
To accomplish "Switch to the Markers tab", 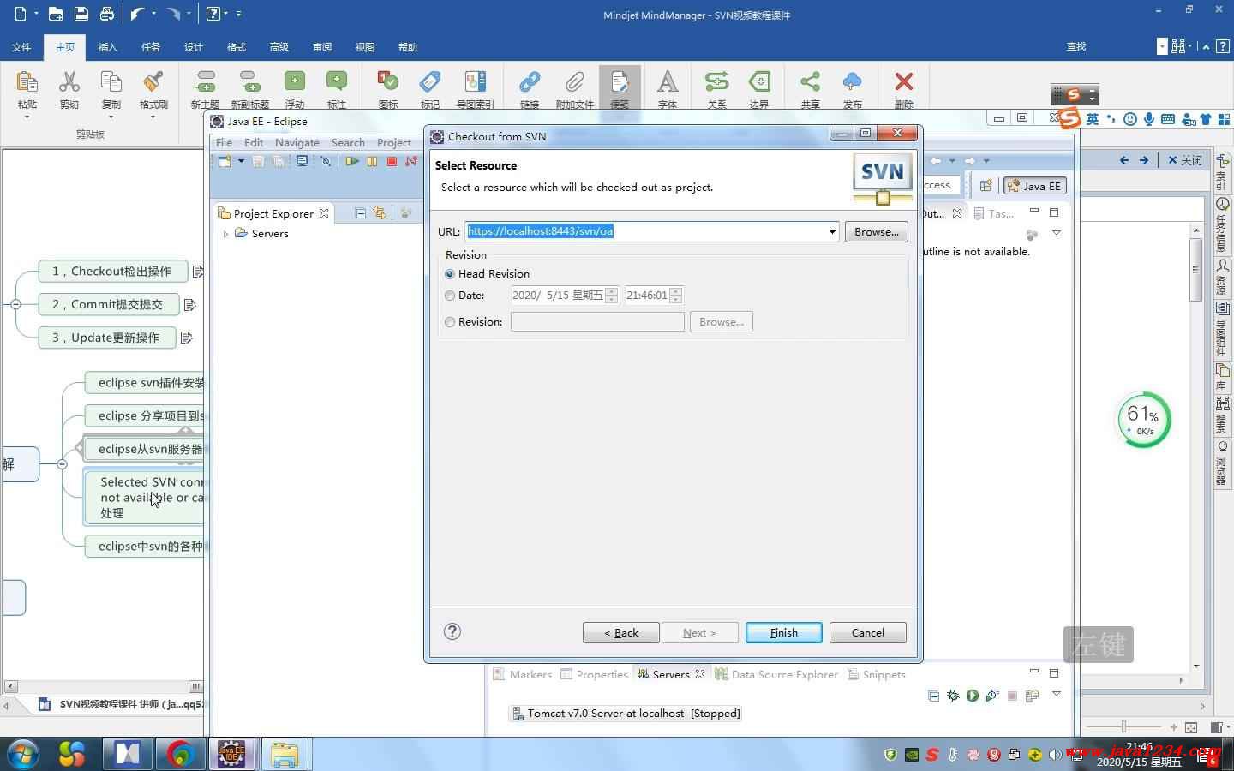I will pos(523,674).
